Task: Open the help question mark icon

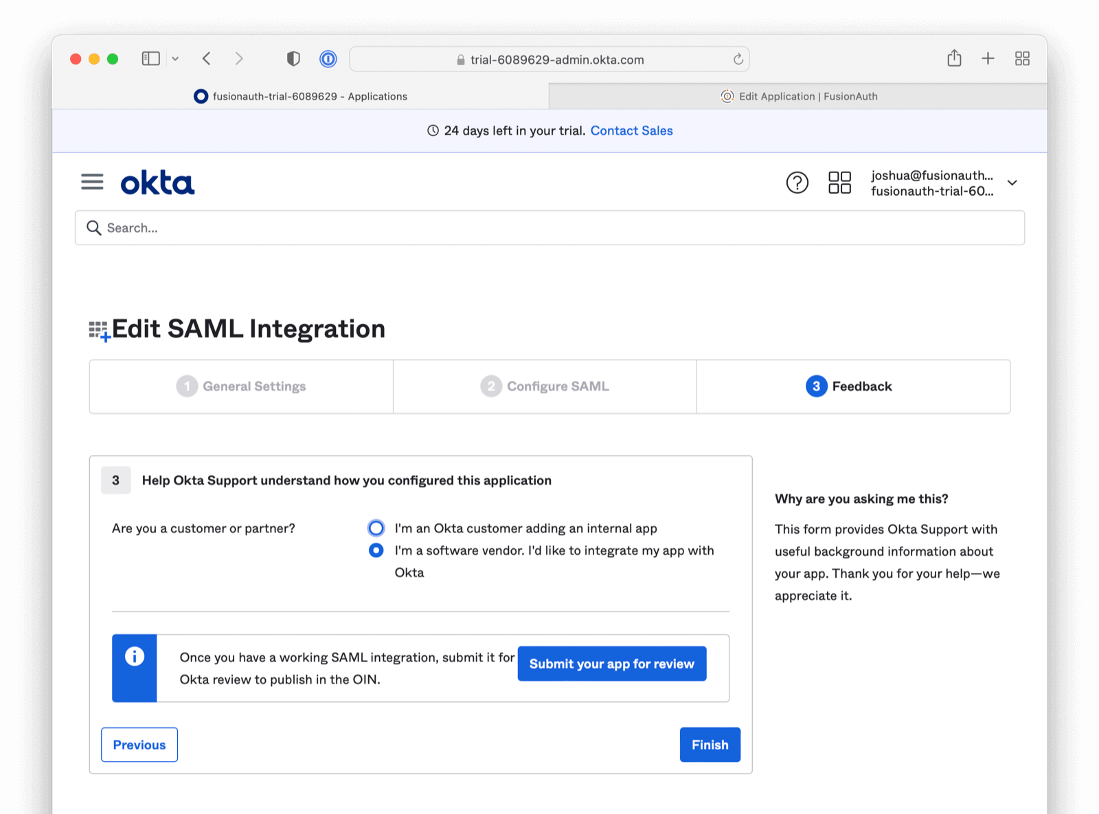Action: pos(797,183)
